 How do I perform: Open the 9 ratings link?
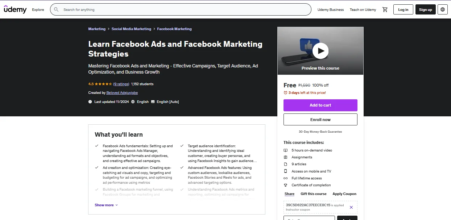click(121, 84)
